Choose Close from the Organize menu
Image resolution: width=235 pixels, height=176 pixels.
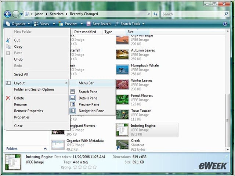coord(37,126)
